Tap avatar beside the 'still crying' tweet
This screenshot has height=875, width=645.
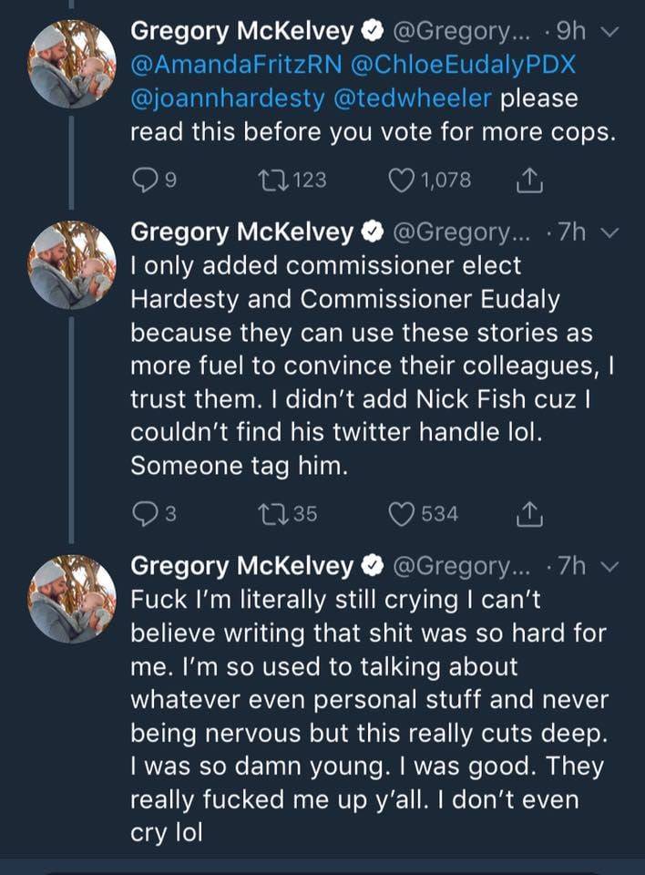coord(71,599)
